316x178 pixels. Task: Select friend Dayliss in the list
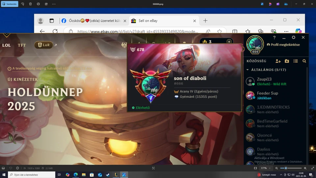(x=276, y=151)
